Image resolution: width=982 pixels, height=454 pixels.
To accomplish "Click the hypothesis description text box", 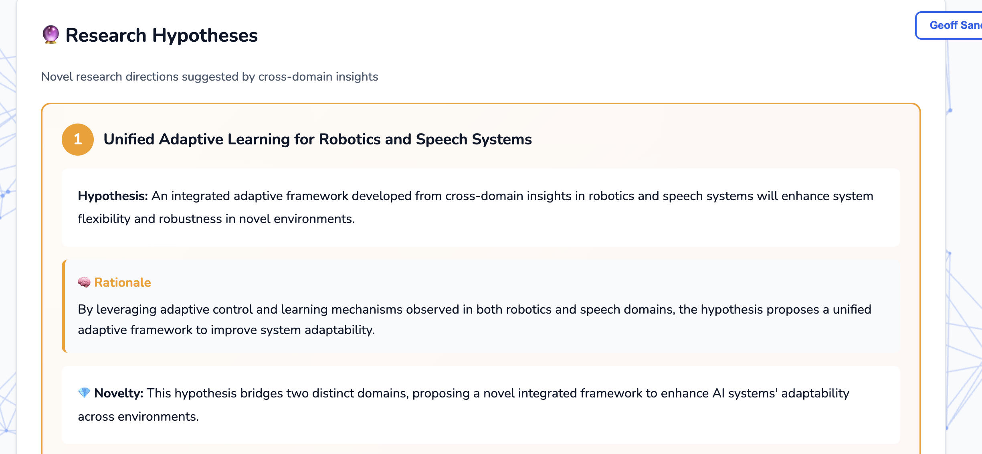I will [481, 207].
